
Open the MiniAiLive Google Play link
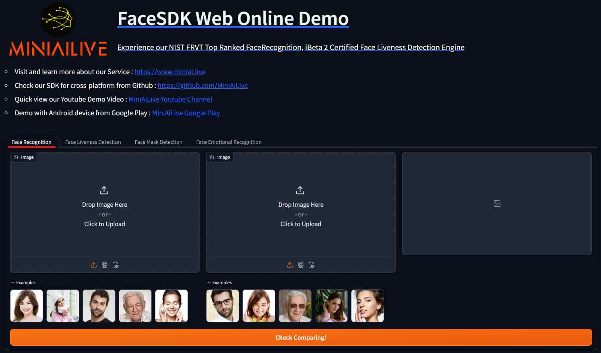coord(186,113)
